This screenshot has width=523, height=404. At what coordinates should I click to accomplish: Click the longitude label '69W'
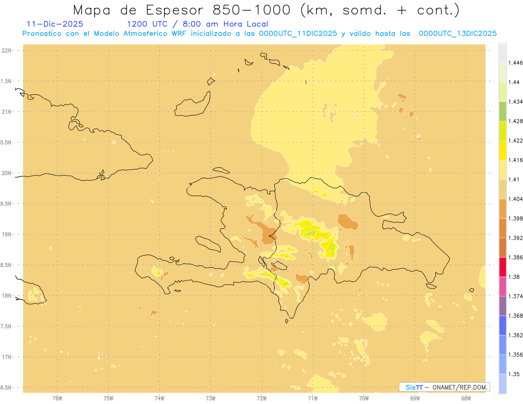coord(415,398)
